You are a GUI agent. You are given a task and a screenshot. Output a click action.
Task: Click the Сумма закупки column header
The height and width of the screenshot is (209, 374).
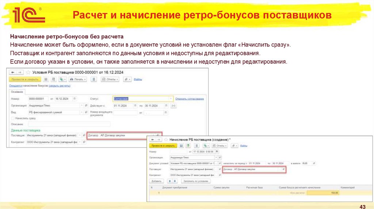tap(221, 188)
